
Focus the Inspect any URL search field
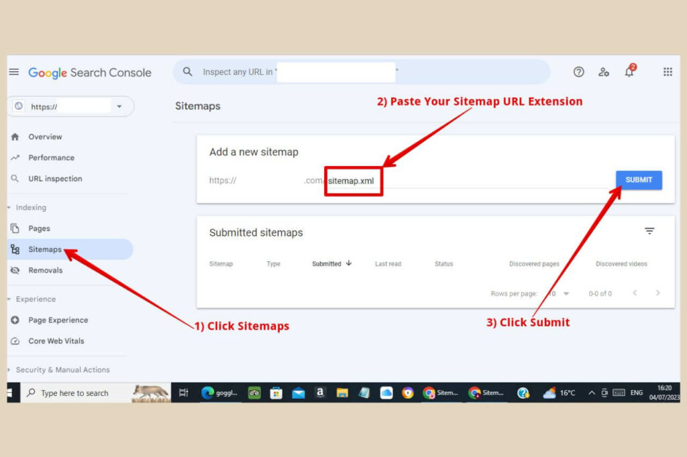pos(362,72)
